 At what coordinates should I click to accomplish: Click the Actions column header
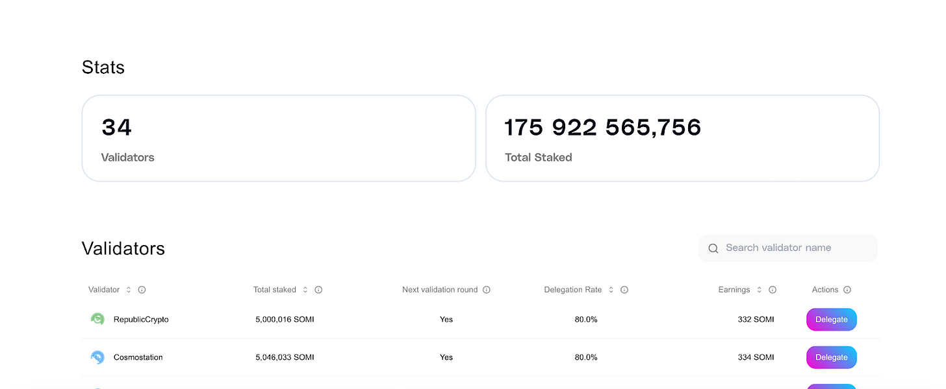tap(825, 290)
